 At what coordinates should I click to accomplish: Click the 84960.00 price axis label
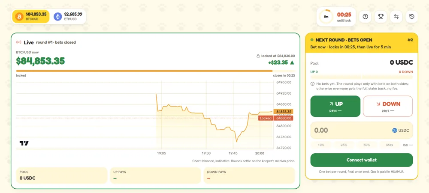(284, 82)
